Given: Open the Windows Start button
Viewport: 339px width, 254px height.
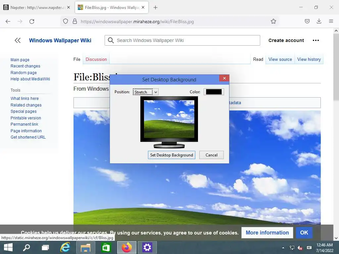Looking at the screenshot, I should coord(8,247).
